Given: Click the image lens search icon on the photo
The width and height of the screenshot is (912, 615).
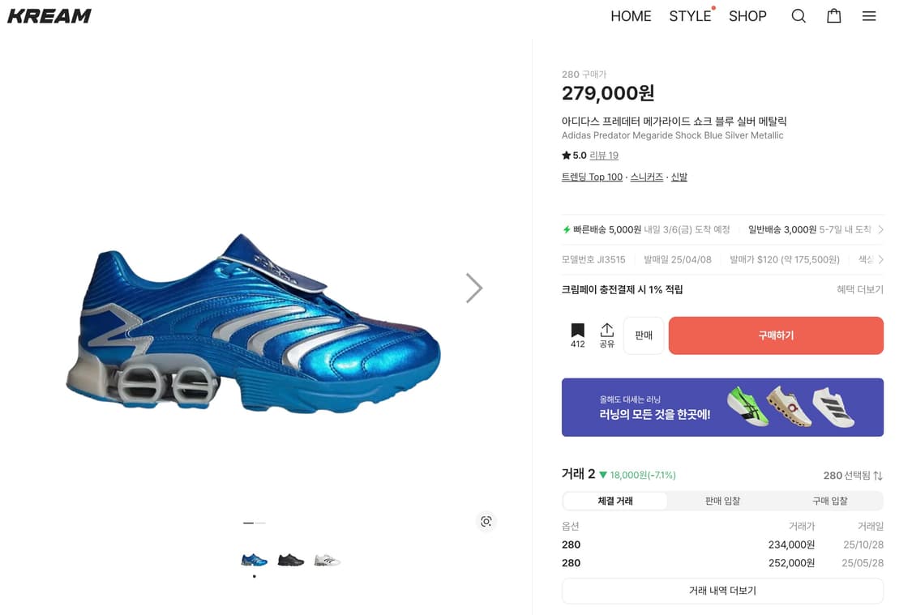Looking at the screenshot, I should coord(486,522).
